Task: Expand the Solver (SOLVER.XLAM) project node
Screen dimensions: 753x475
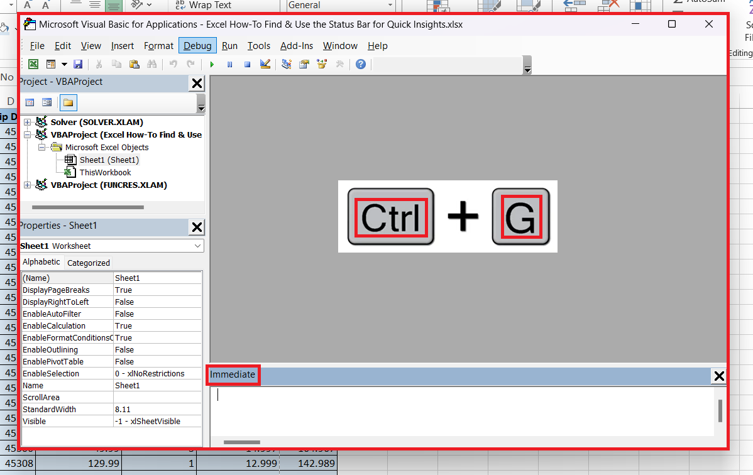Action: [28, 122]
